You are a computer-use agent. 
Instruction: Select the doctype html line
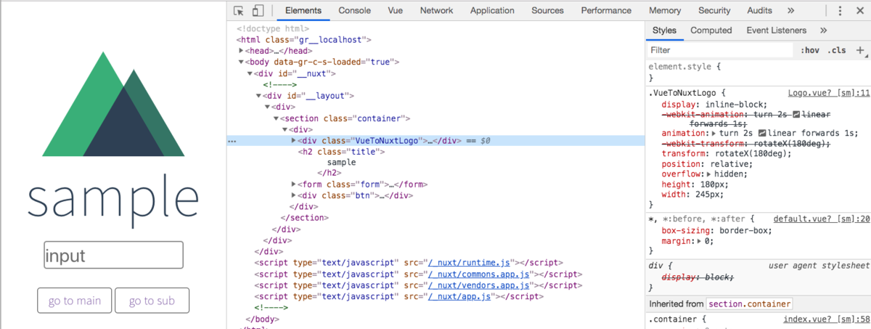(273, 29)
